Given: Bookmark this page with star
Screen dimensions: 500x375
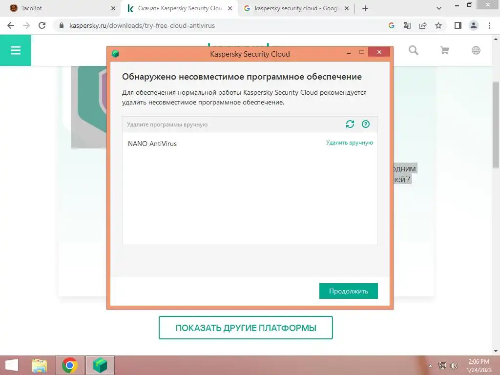Looking at the screenshot, I should click(x=438, y=25).
